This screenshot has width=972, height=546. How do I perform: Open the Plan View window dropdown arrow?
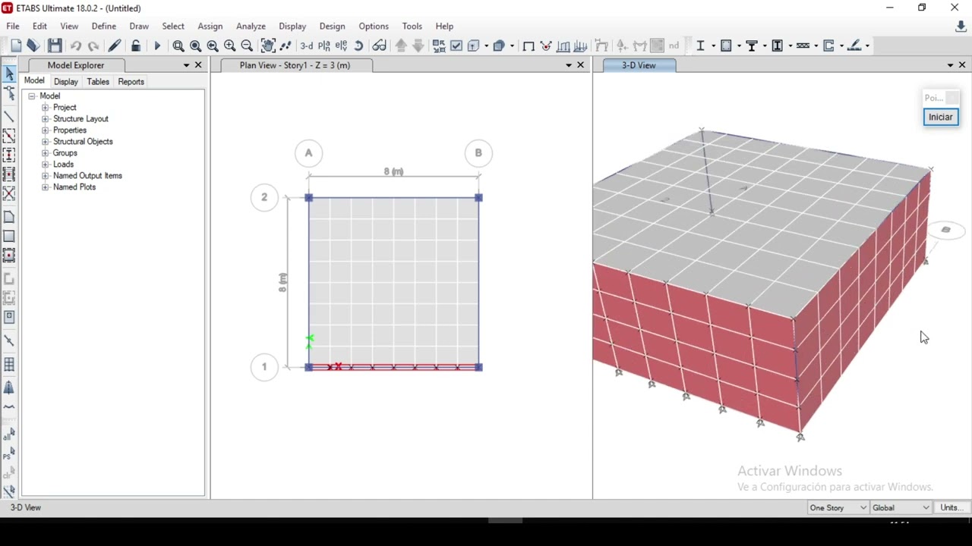tap(568, 65)
